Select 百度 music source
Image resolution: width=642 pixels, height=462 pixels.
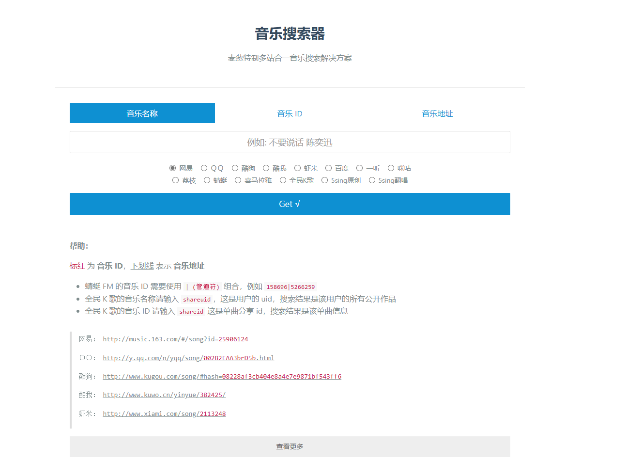coord(328,168)
